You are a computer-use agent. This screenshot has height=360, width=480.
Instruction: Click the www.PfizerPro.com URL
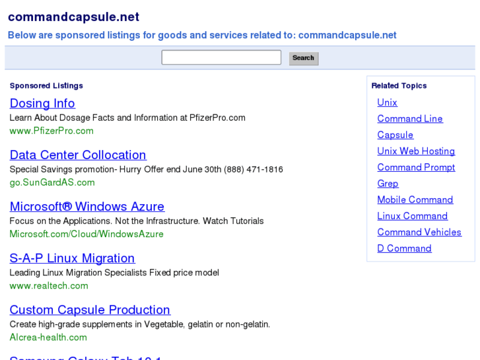coord(51,131)
